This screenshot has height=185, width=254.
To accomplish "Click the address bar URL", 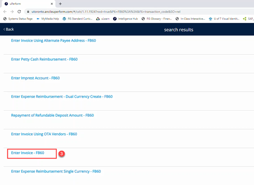I will pyautogui.click(x=106, y=12).
